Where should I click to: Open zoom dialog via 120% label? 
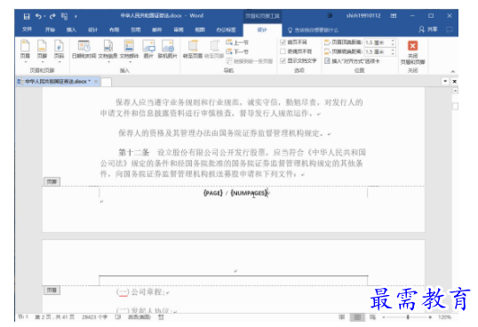(x=444, y=317)
